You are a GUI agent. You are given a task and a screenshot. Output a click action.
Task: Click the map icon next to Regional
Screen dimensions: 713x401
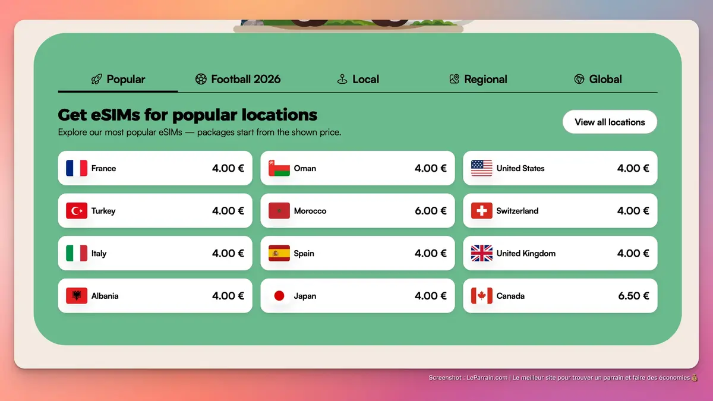[x=455, y=79]
